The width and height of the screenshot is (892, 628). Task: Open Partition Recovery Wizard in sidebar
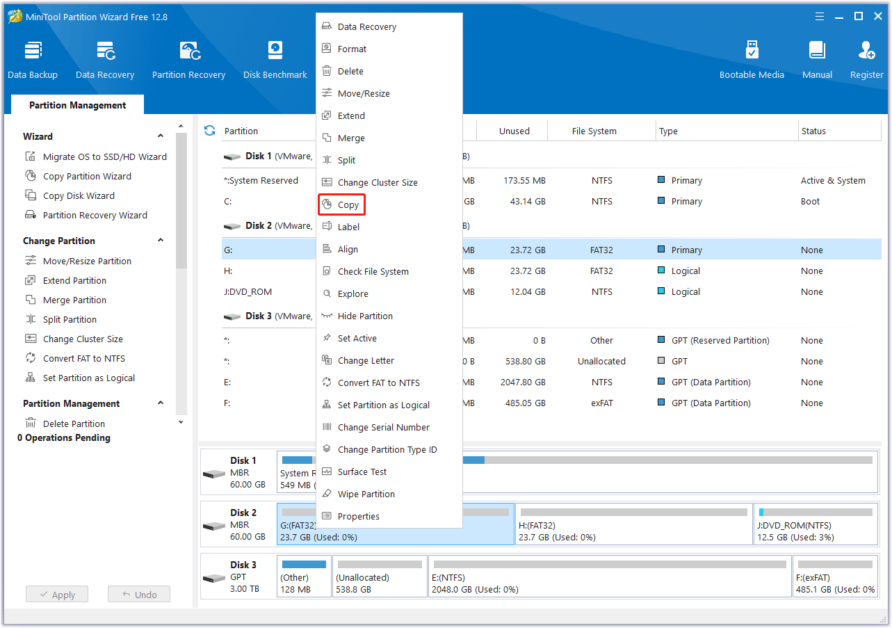pos(86,215)
